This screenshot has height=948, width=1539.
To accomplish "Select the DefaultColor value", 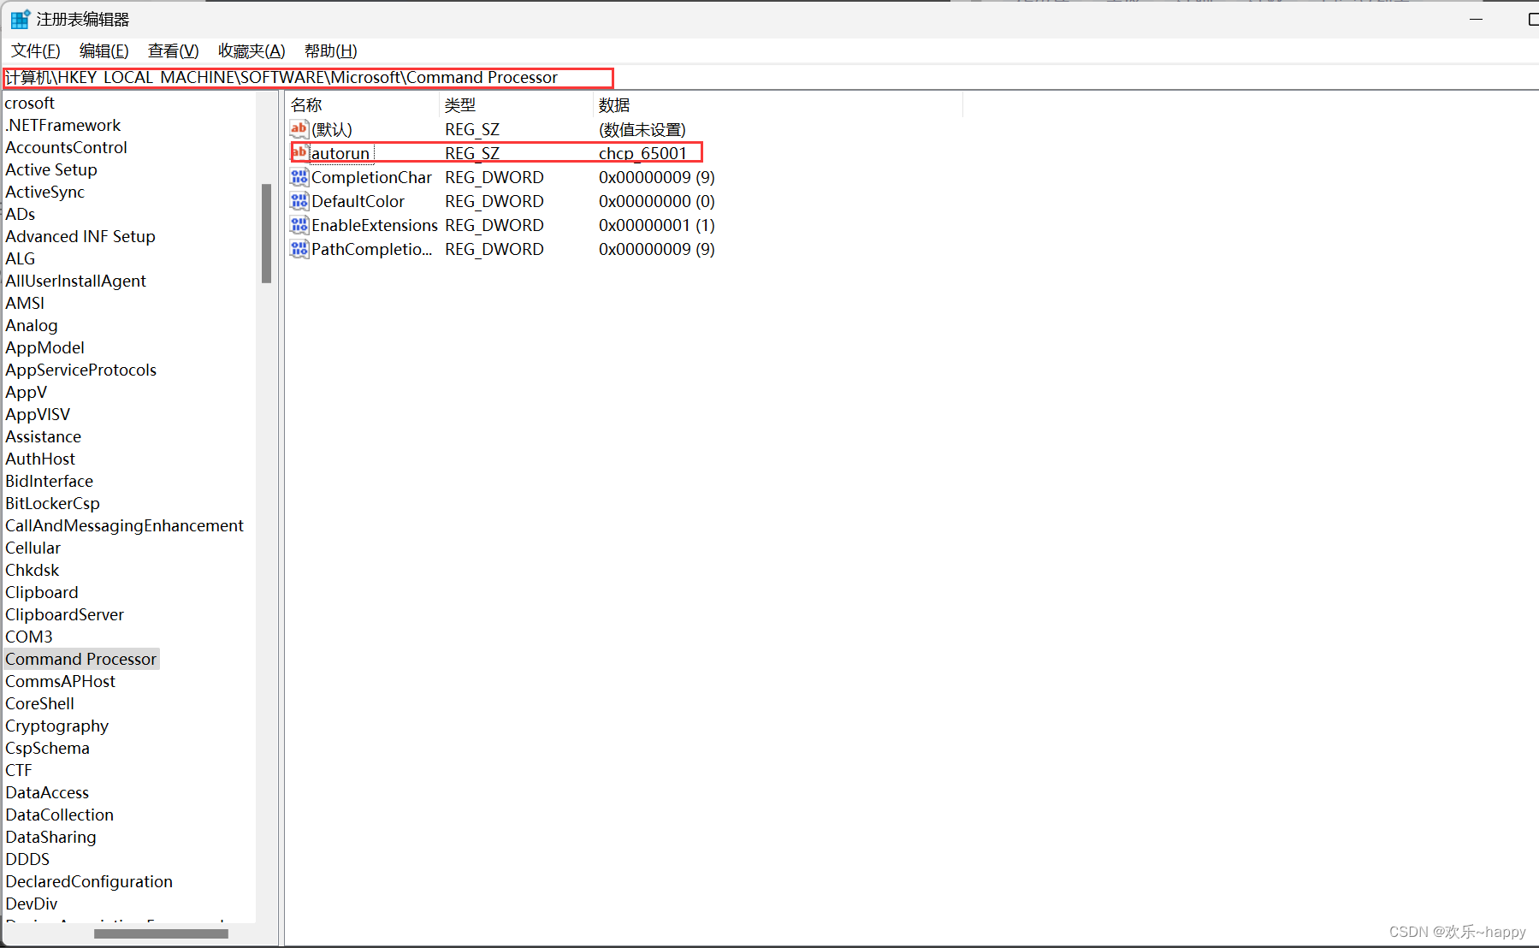I will (358, 201).
